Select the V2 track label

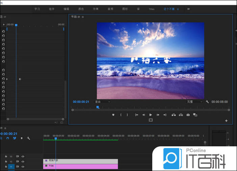click(x=11, y=162)
